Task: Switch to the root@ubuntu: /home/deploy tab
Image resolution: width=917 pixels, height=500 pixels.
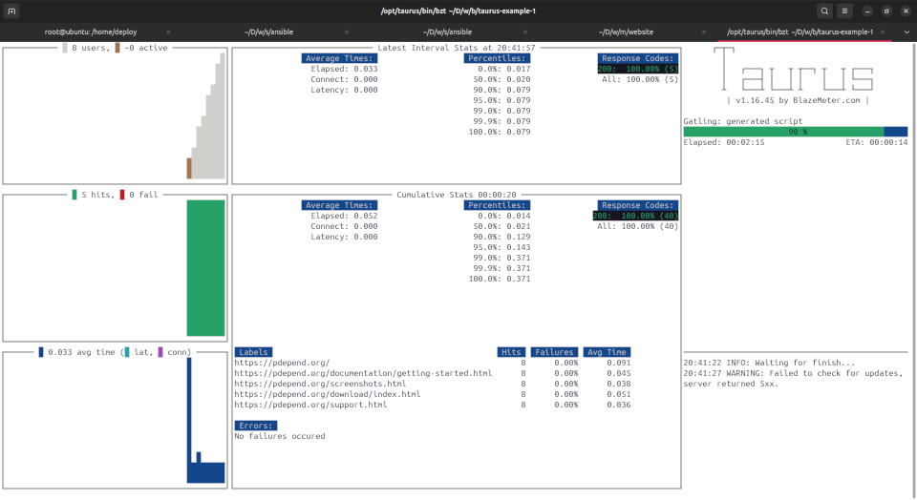Action: tap(91, 31)
